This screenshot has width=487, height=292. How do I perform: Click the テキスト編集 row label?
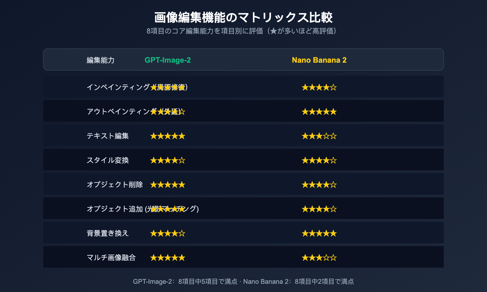click(x=108, y=136)
